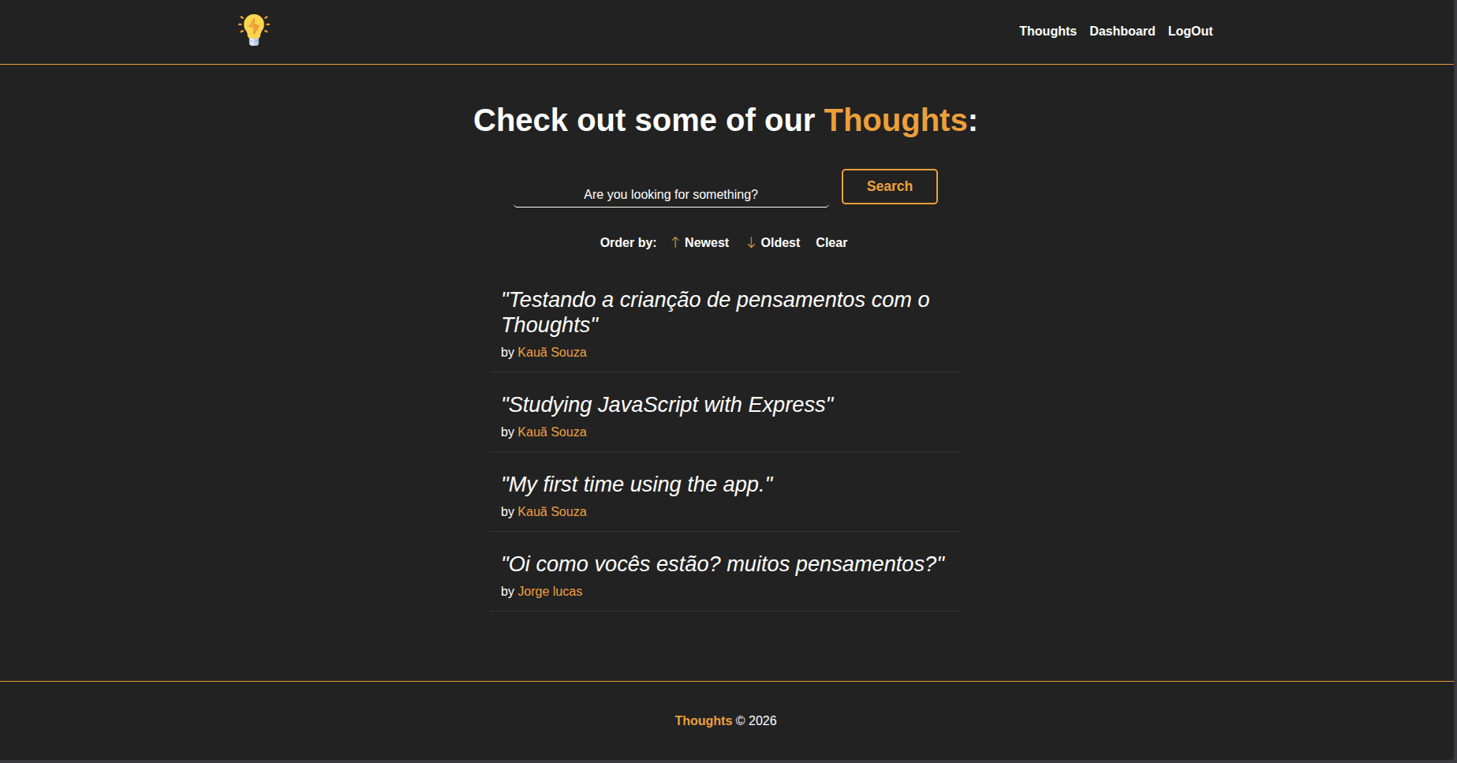Click the 'Studying JavaScript with Express' thought
The height and width of the screenshot is (763, 1457).
667,405
